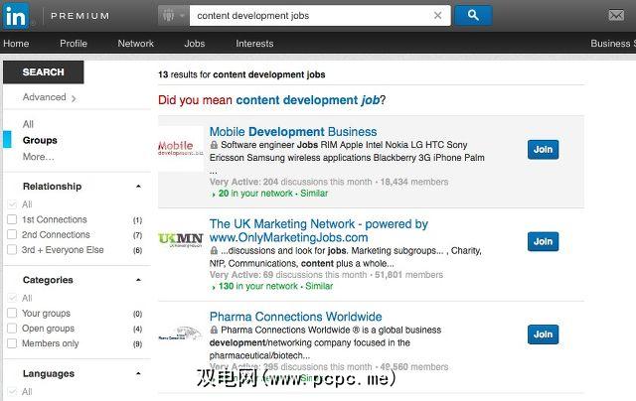The height and width of the screenshot is (401, 636).
Task: Click the LinkedIn logo icon
Action: 16,15
